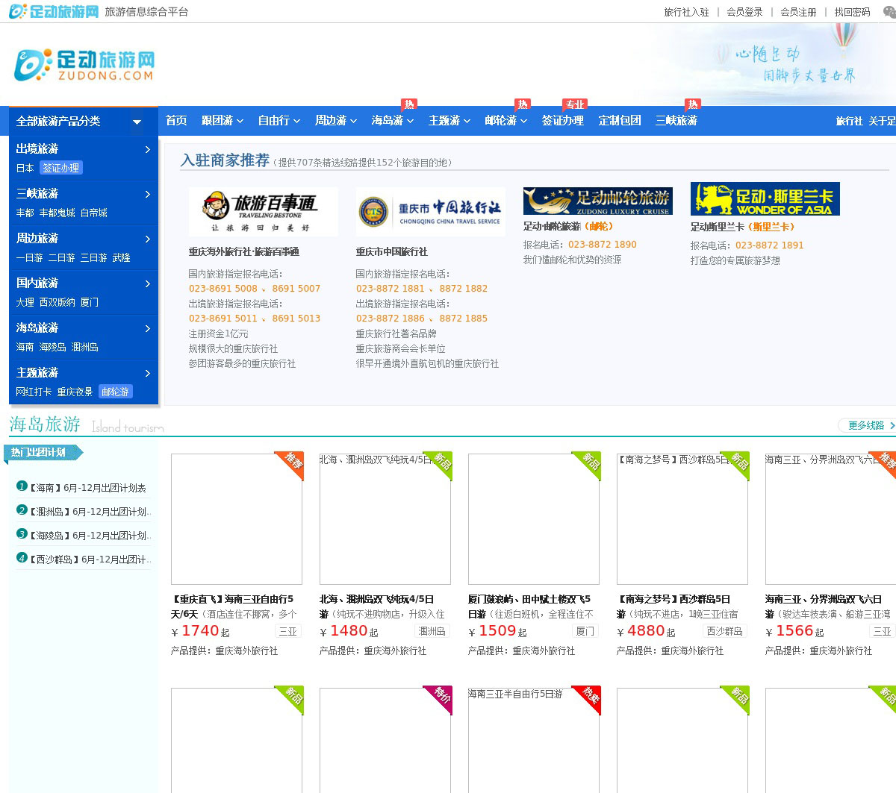Open 日本 link in sidebar

click(x=25, y=168)
